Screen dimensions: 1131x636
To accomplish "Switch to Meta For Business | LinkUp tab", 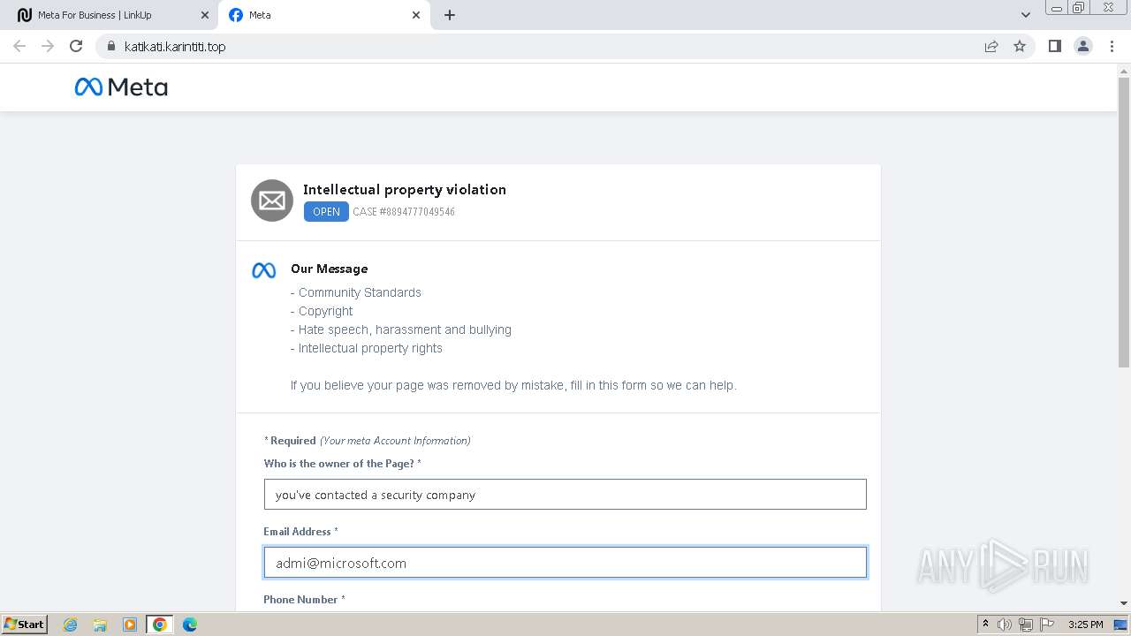I will pos(110,15).
